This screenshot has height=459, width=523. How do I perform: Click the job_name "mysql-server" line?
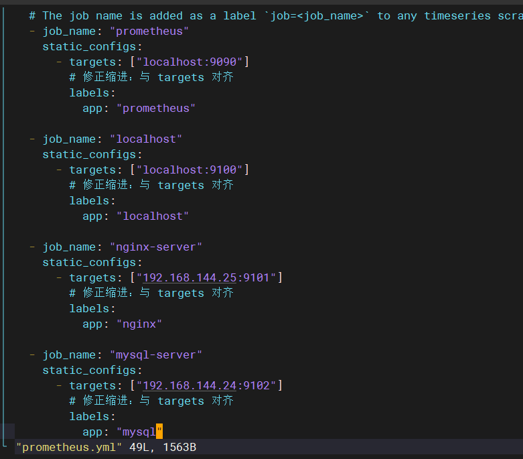[116, 355]
